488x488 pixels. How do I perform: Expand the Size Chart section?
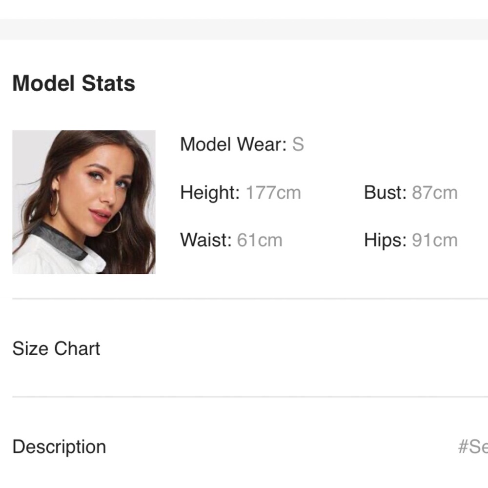[x=56, y=348]
